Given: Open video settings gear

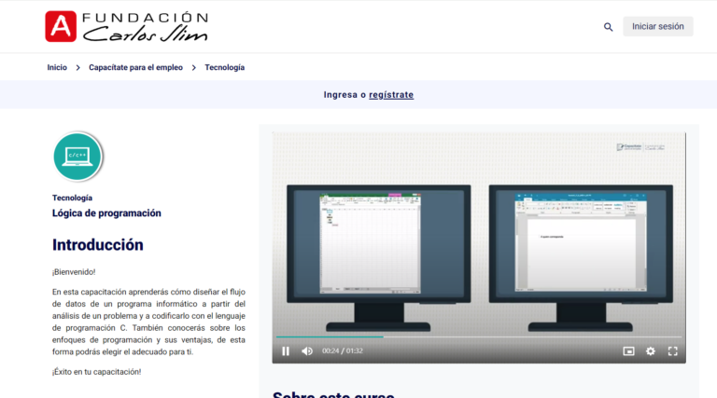Looking at the screenshot, I should pyautogui.click(x=651, y=351).
